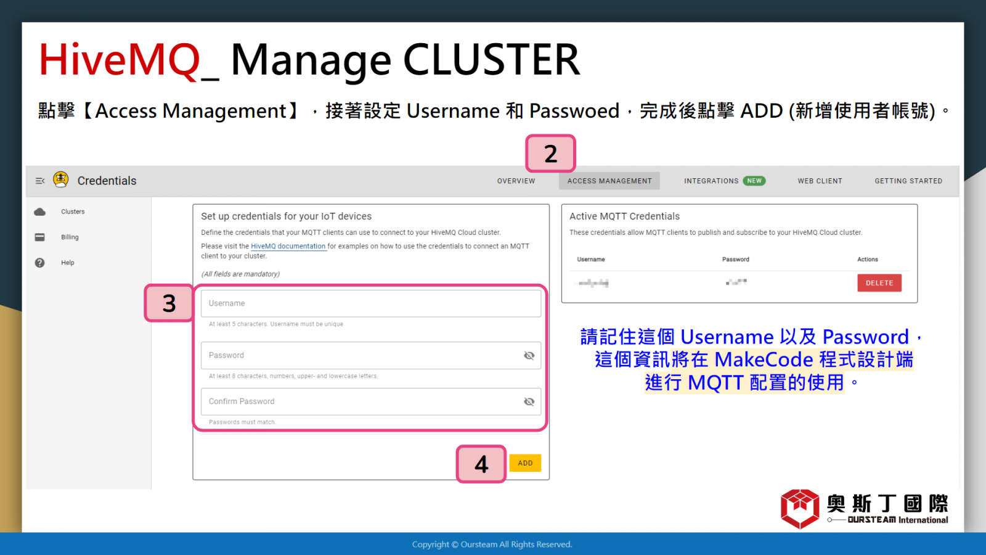The width and height of the screenshot is (986, 555).
Task: Click the blurred username table cell
Action: pyautogui.click(x=593, y=283)
